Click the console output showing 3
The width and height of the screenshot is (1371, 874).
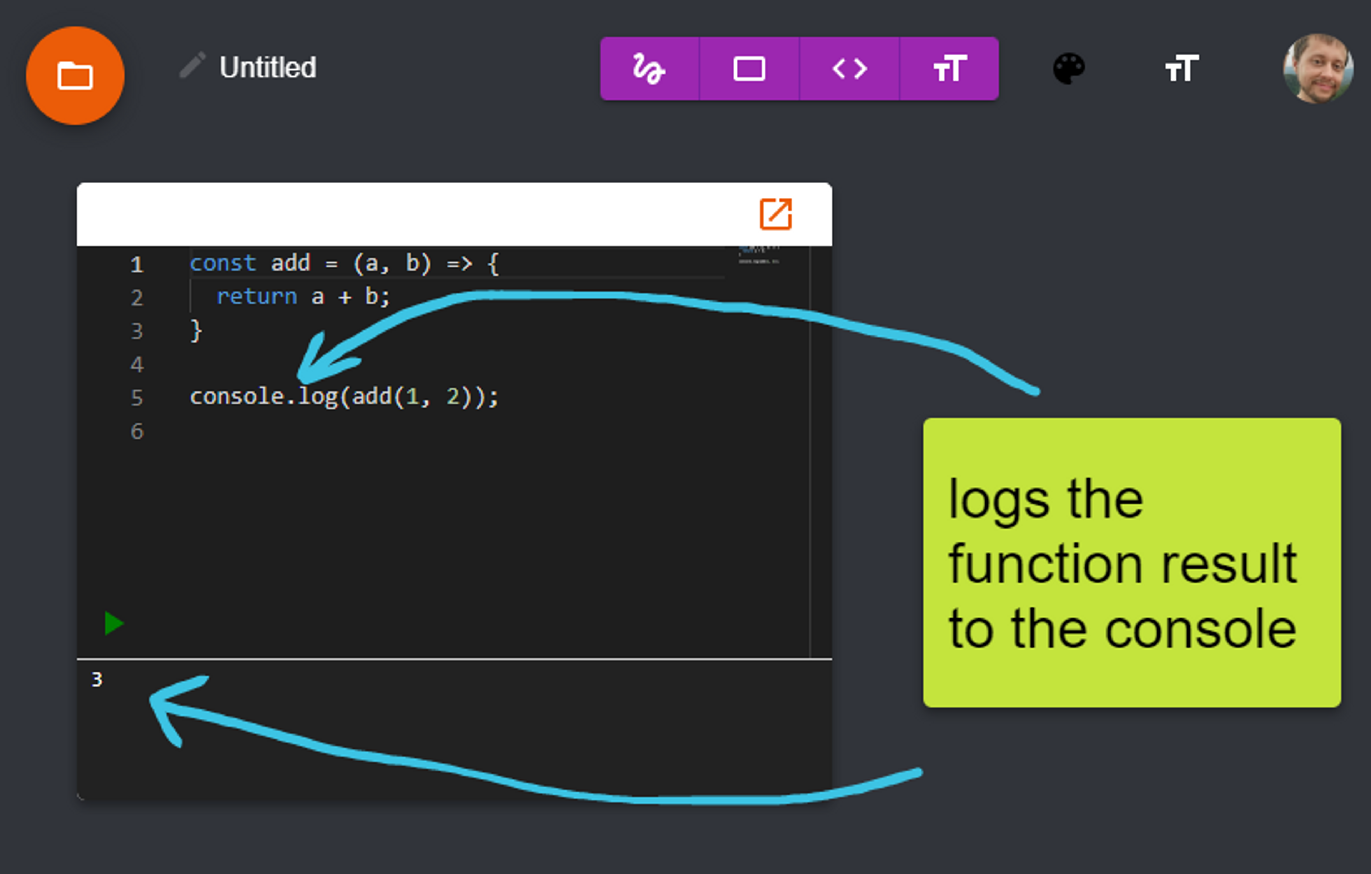click(97, 680)
